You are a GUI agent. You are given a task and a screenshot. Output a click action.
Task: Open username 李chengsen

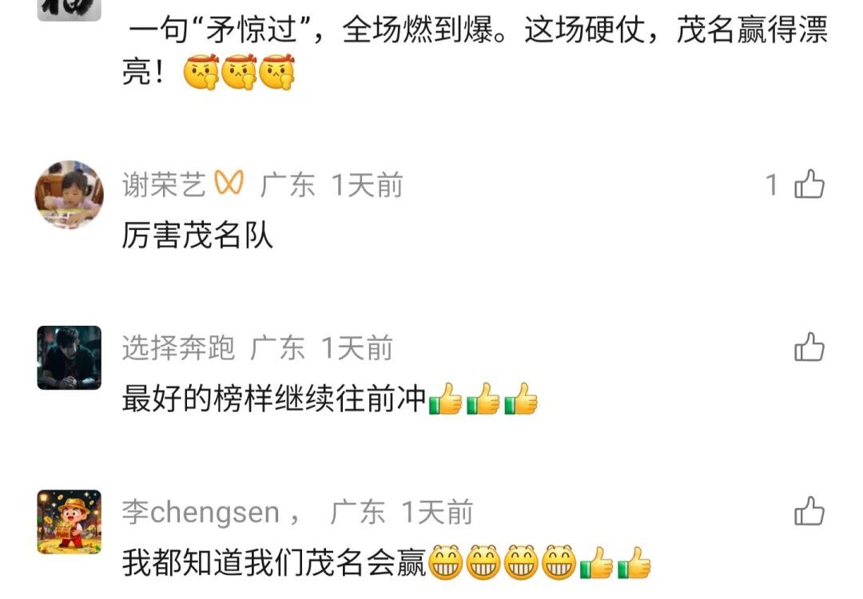[x=201, y=512]
